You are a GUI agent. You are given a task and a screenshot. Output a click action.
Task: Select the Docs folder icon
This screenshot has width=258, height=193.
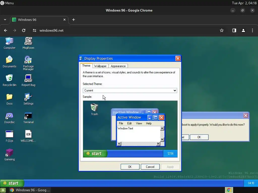coord(9,99)
